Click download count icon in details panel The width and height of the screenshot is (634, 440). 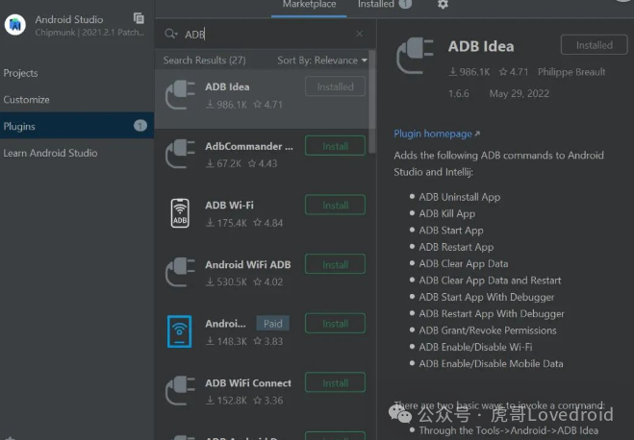[x=453, y=72]
